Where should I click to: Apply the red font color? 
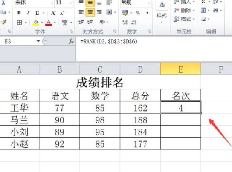(x=49, y=23)
